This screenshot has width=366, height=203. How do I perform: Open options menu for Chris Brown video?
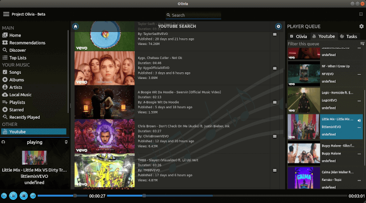click(x=274, y=136)
